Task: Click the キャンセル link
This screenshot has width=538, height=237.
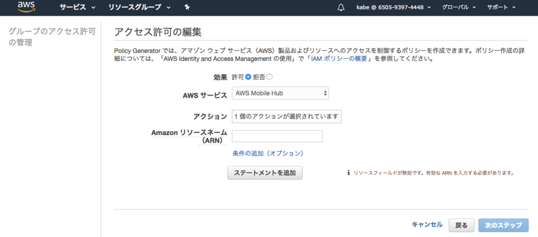Action: point(427,225)
